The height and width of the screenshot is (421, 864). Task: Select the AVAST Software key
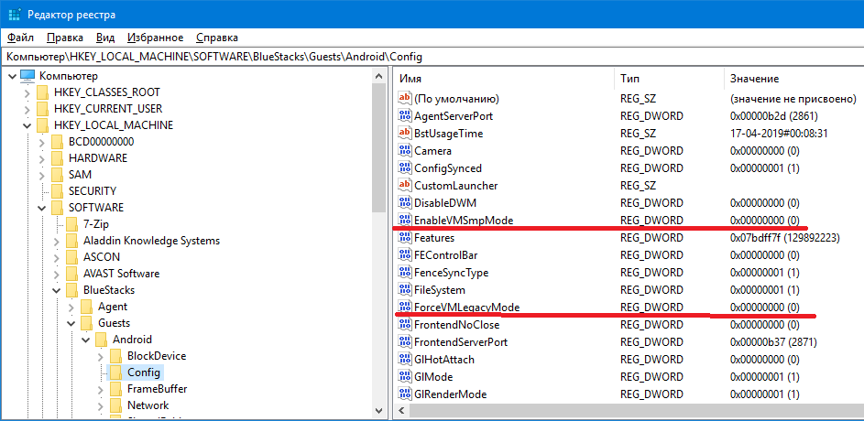(121, 274)
